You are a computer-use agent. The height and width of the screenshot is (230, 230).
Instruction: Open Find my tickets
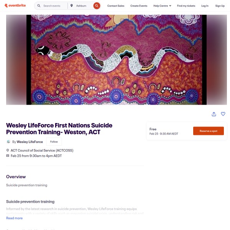click(x=186, y=6)
